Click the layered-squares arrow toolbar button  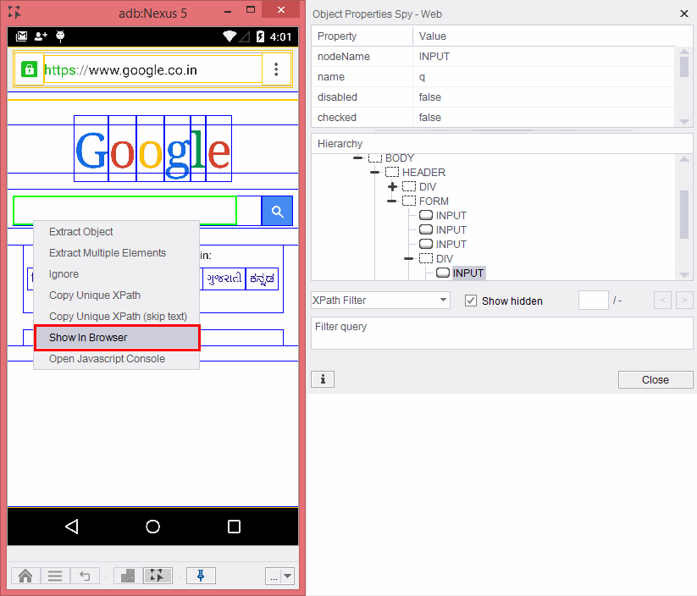coord(128,576)
